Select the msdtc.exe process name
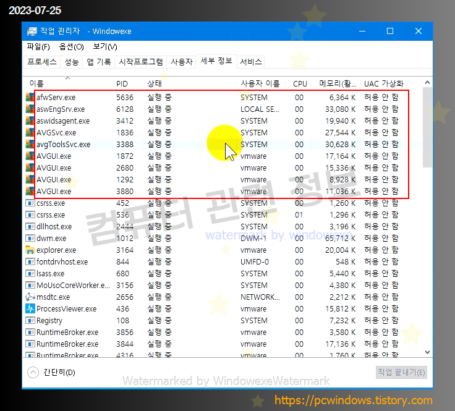Screen dimensions: 455x411 53,297
